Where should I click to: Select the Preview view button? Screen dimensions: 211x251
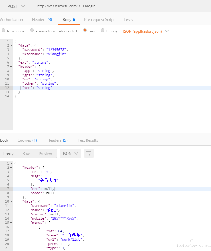pyautogui.click(x=45, y=154)
